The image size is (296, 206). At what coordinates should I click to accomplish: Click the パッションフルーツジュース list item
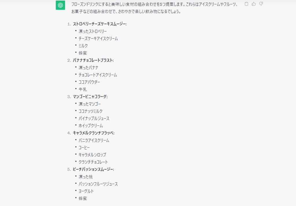(98, 184)
